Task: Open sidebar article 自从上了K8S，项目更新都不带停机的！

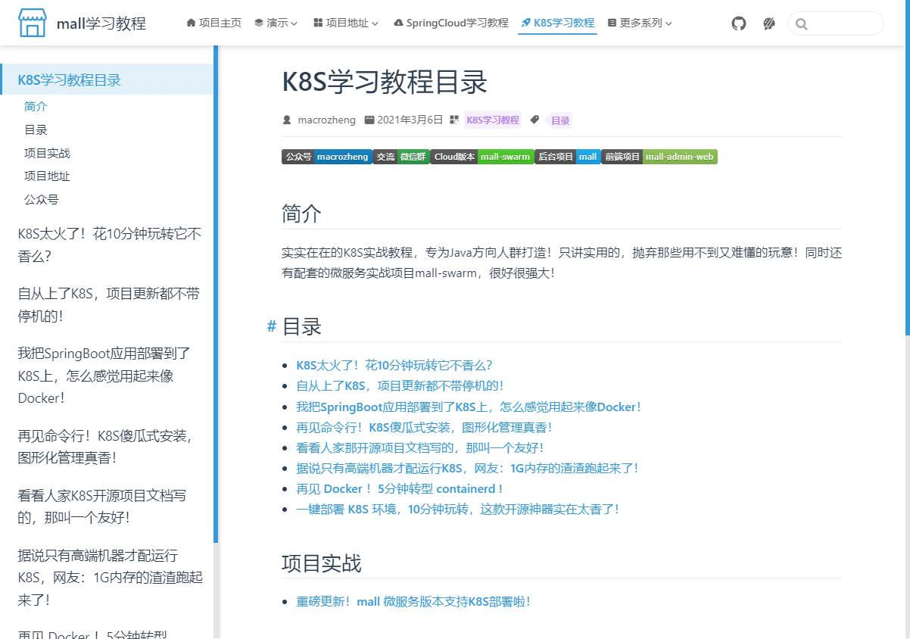Action: click(109, 304)
